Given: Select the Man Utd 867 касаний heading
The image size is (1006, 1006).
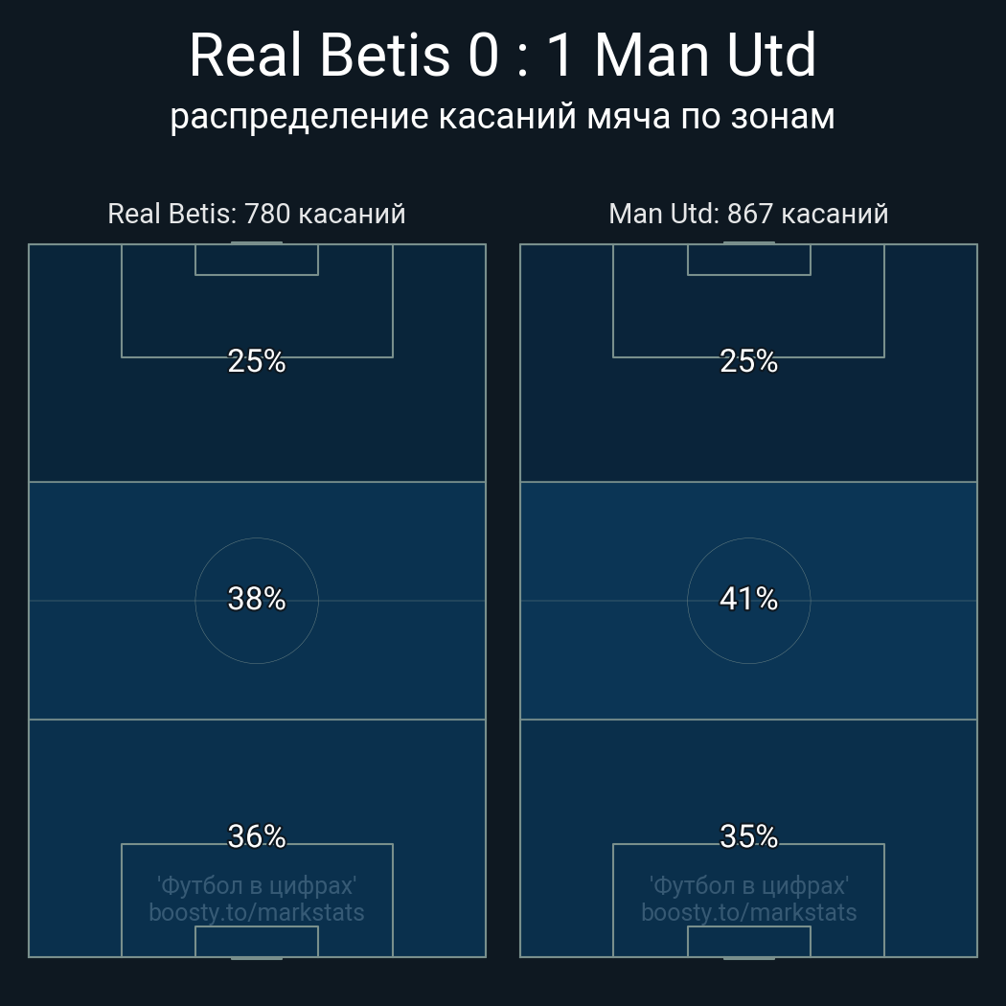Looking at the screenshot, I should 748,213.
